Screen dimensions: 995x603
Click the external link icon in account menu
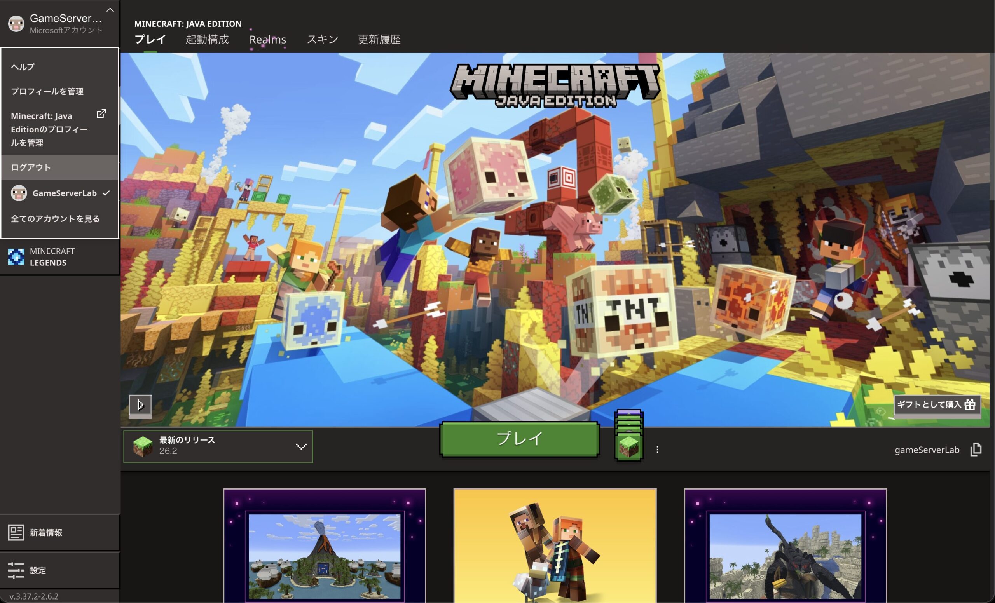click(101, 114)
